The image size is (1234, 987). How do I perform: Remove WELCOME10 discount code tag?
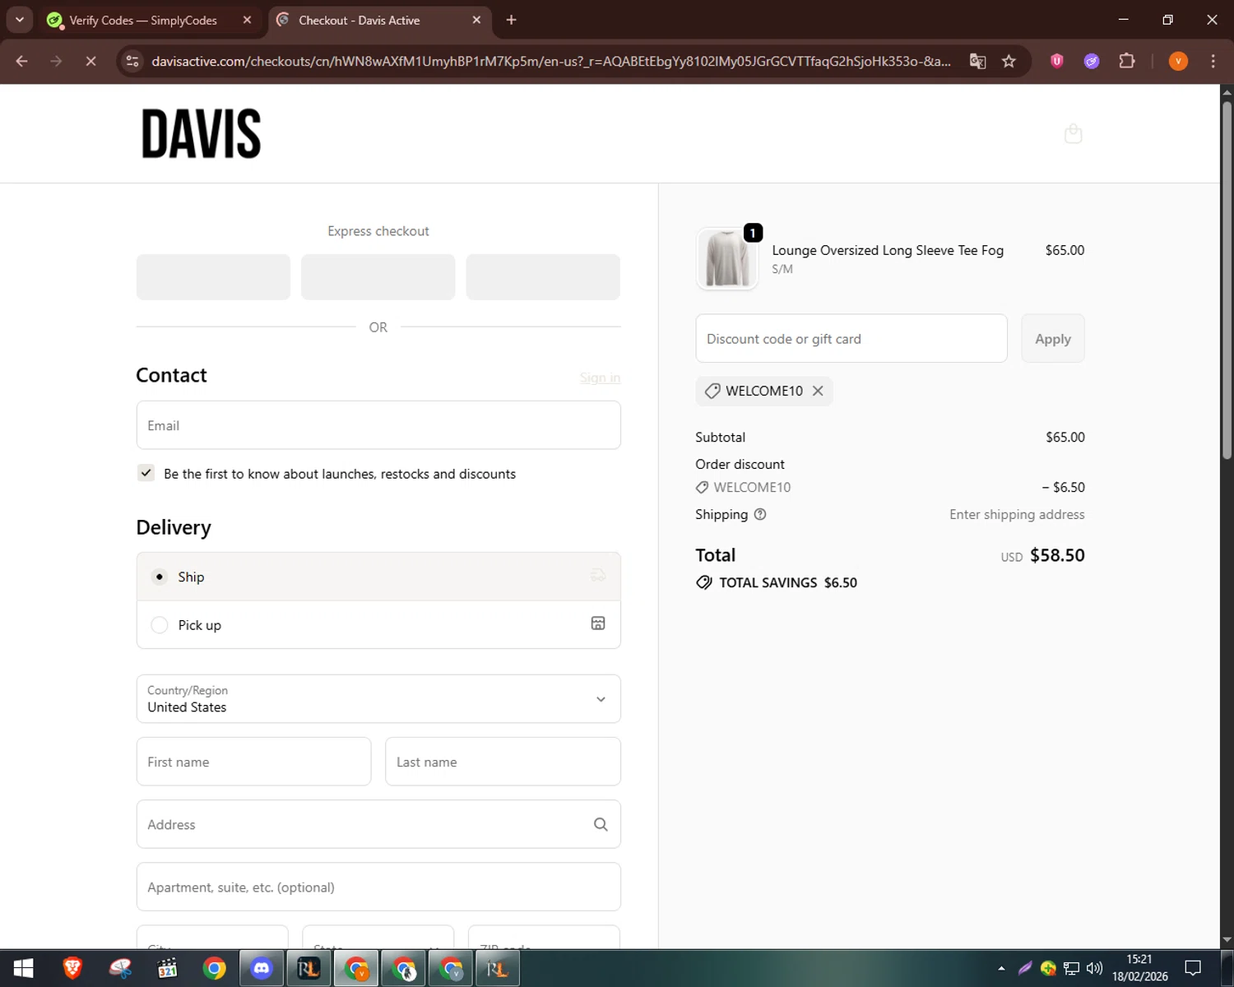tap(818, 391)
